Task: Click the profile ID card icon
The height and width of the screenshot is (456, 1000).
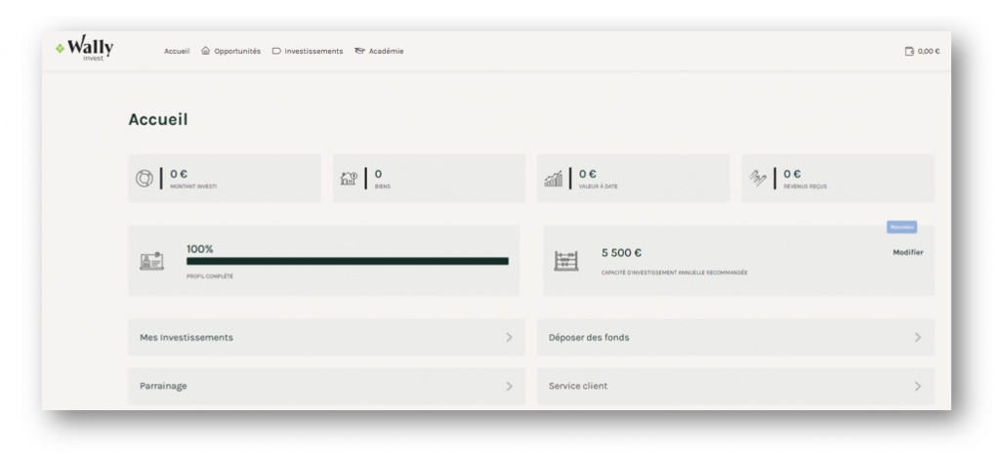Action: tap(151, 261)
